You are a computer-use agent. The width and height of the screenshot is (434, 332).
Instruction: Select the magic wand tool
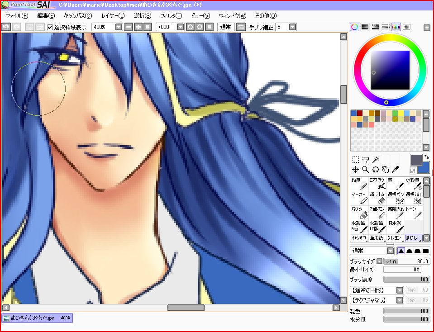click(x=375, y=160)
